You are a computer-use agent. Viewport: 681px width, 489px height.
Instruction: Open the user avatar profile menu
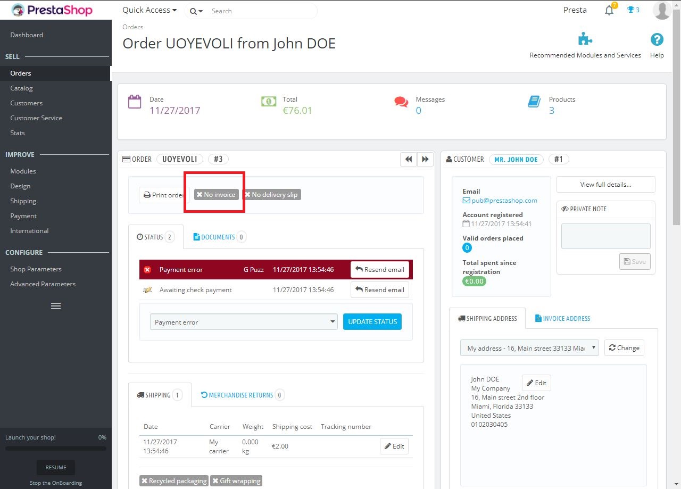click(662, 10)
